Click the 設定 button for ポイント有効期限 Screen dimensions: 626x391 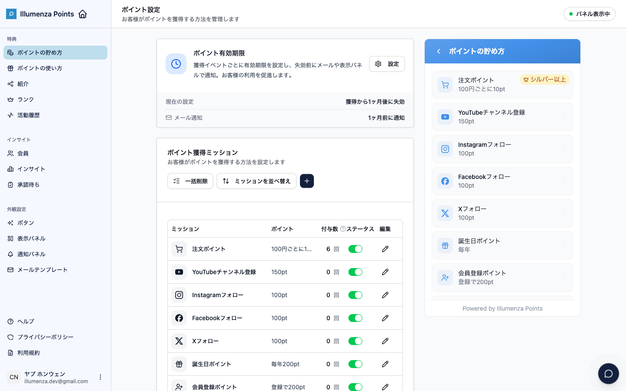[387, 64]
